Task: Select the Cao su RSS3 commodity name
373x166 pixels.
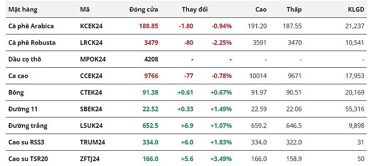Action: point(27,142)
